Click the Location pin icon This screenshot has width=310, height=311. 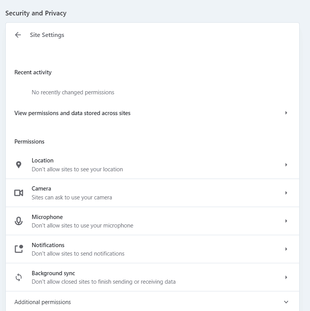18,165
